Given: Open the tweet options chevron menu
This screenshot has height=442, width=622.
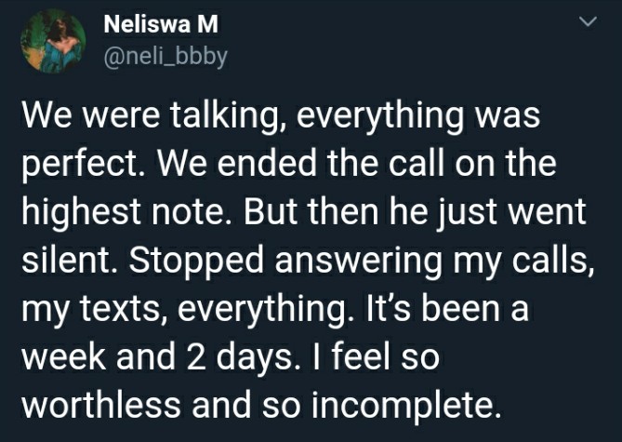Looking at the screenshot, I should [588, 21].
